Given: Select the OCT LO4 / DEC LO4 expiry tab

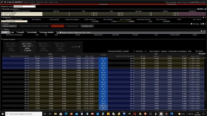Looking at the screenshot, I should (x=11, y=47).
